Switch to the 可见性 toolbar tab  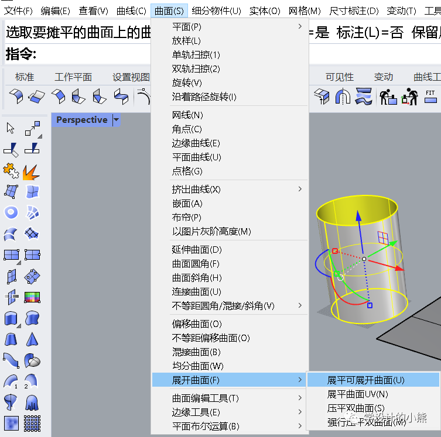340,77
